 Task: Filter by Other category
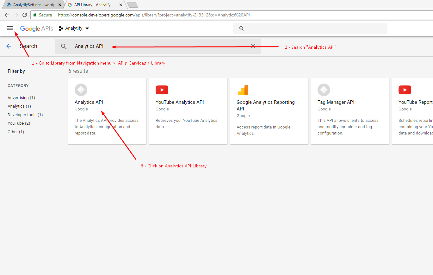click(x=16, y=132)
